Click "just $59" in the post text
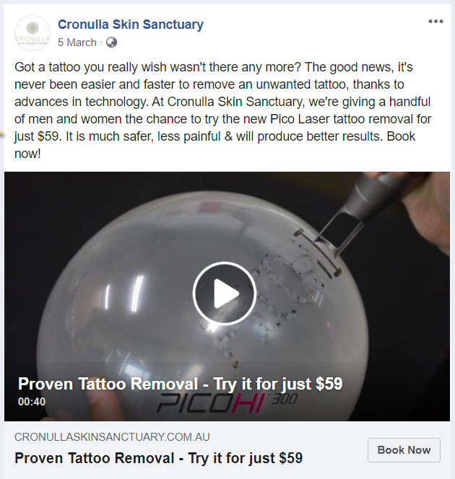This screenshot has width=455, height=479. (37, 136)
